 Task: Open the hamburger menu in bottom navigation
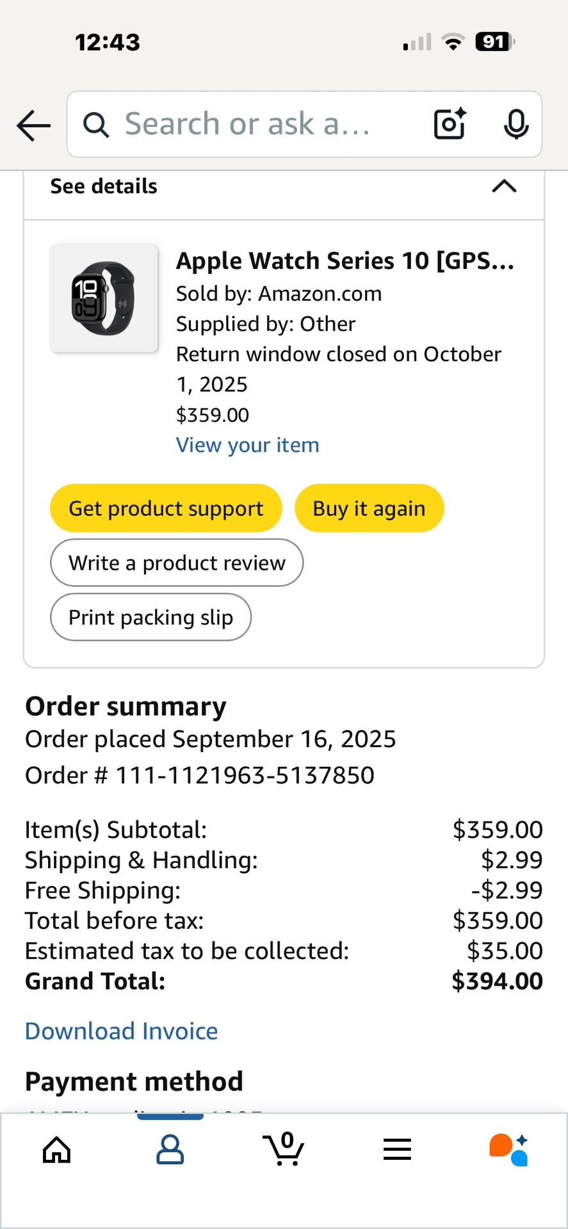click(x=397, y=1149)
